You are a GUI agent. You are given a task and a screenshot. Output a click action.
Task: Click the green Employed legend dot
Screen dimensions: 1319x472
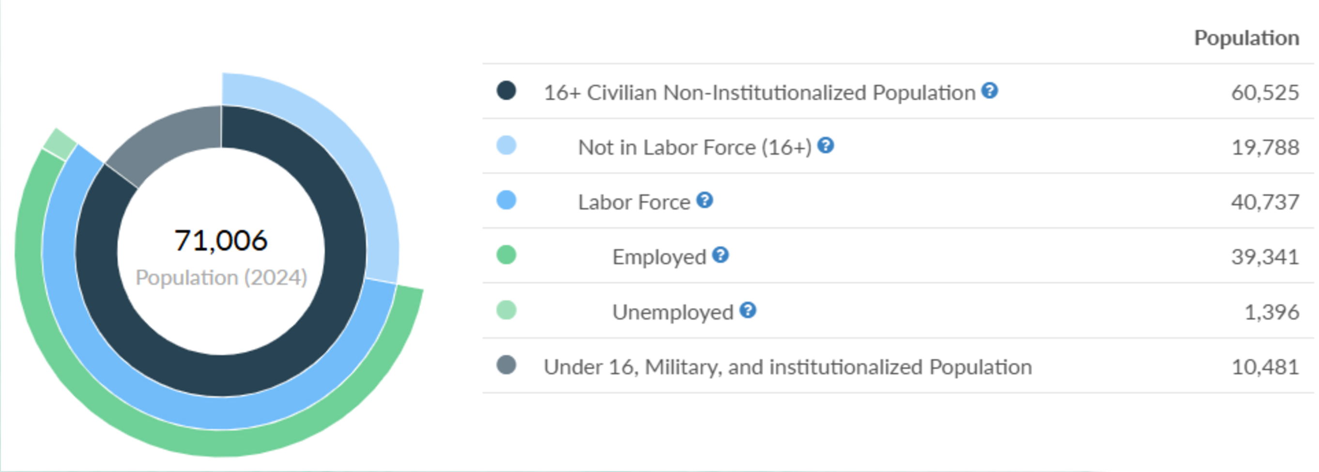point(506,255)
